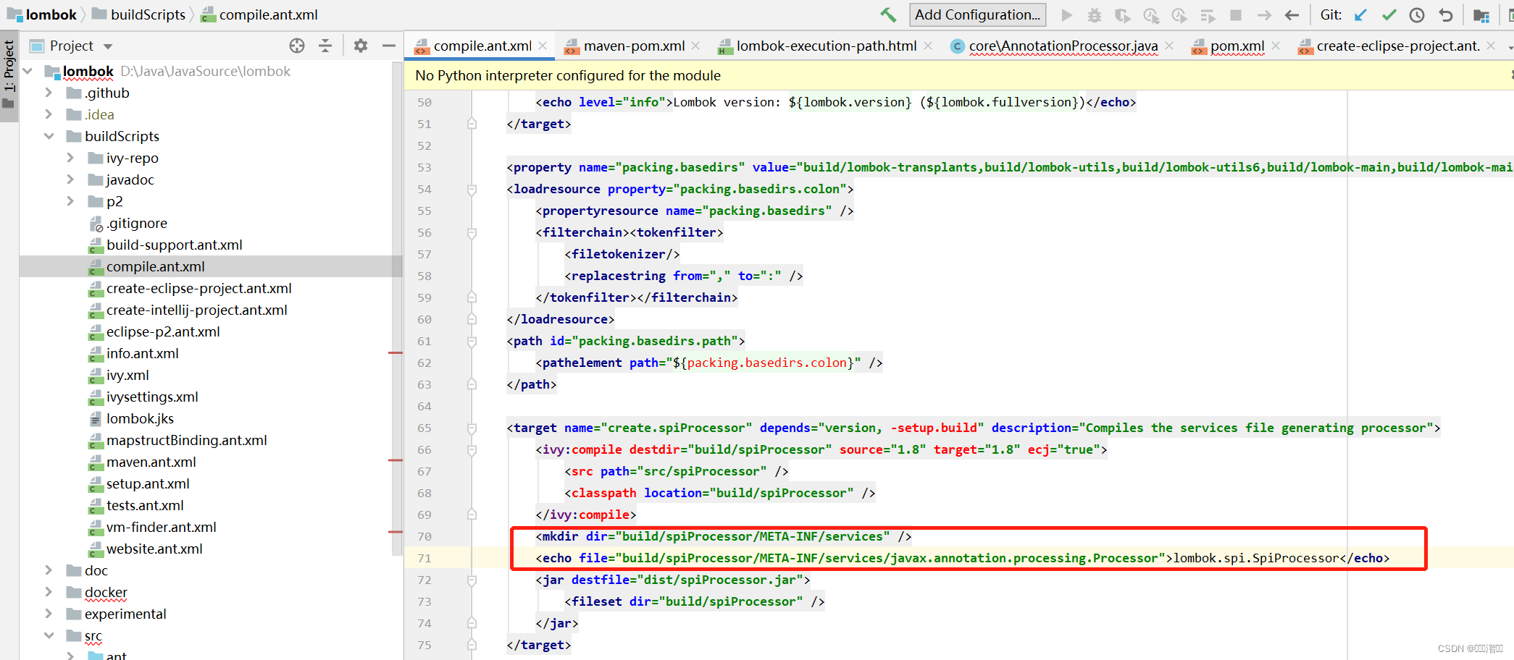This screenshot has height=660, width=1514.
Task: Close the maven-pom.xml tab
Action: (695, 46)
